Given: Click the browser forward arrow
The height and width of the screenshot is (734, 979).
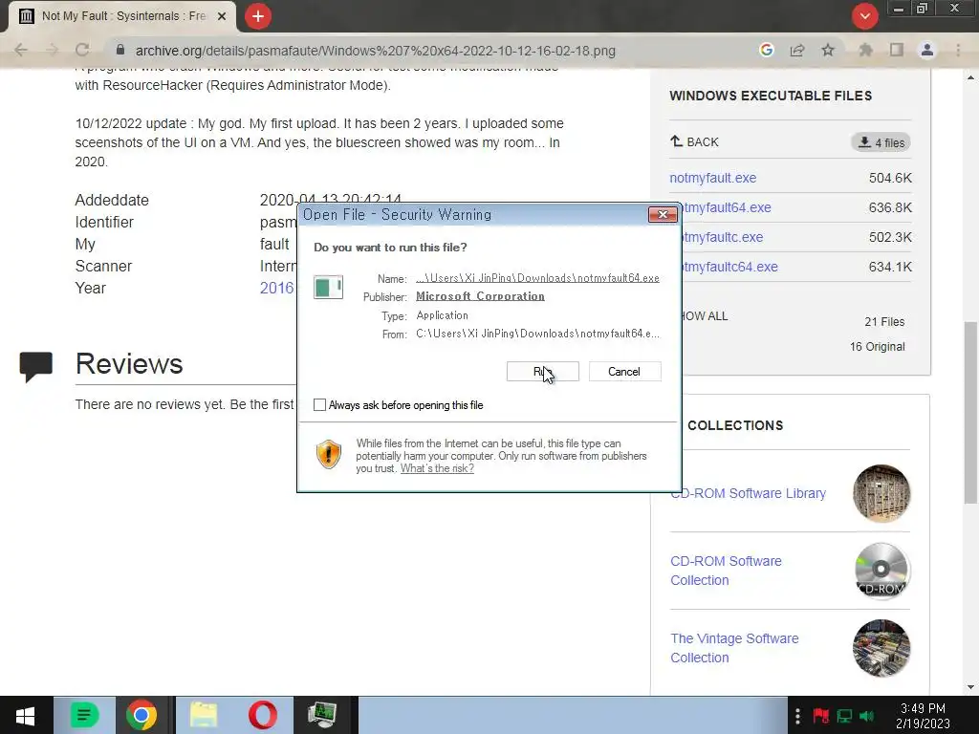Looking at the screenshot, I should (52, 50).
